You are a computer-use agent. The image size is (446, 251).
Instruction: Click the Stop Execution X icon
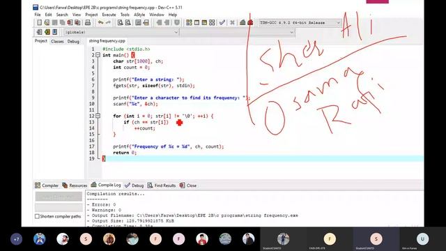point(232,22)
